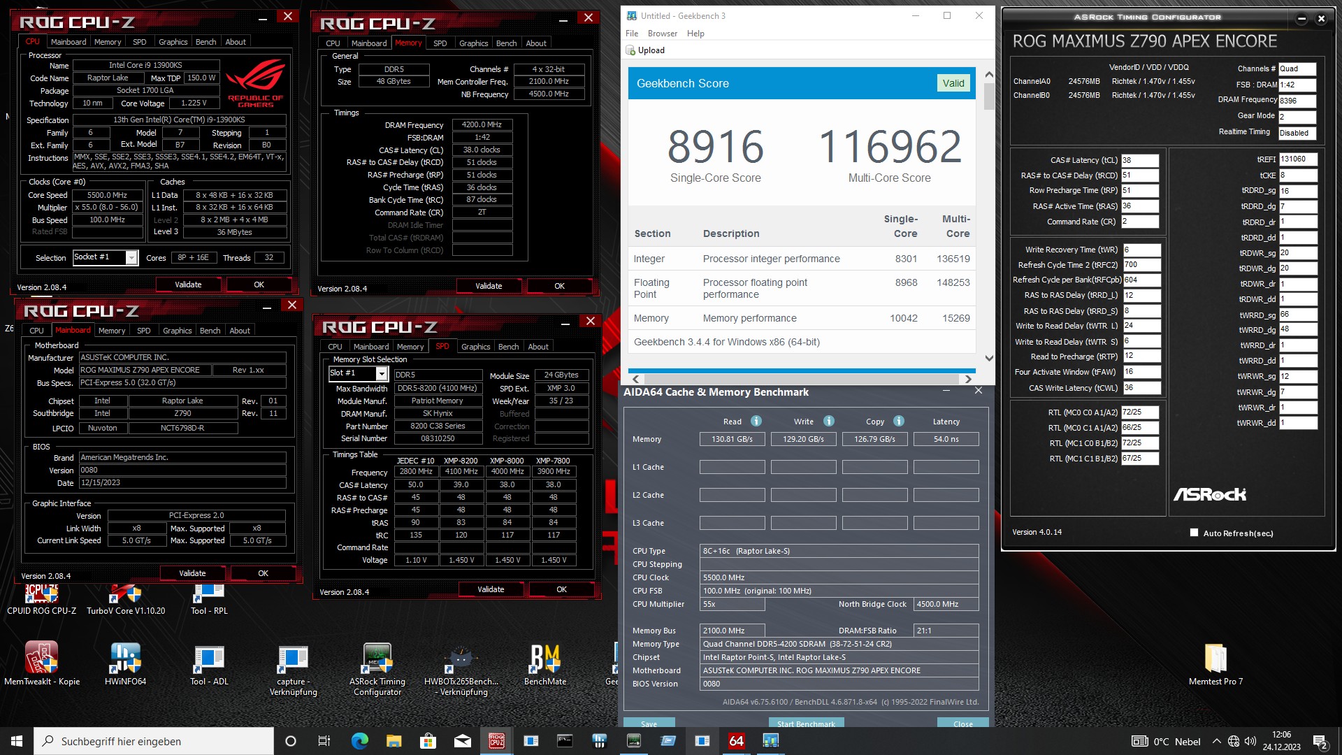This screenshot has height=755, width=1342.
Task: Open Task View from the taskbar
Action: point(324,741)
